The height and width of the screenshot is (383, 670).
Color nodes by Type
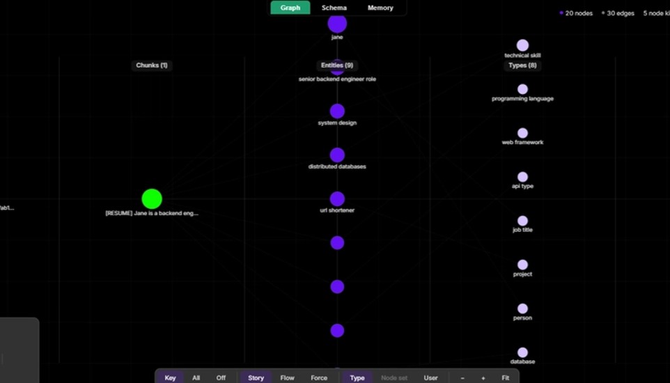coord(357,378)
